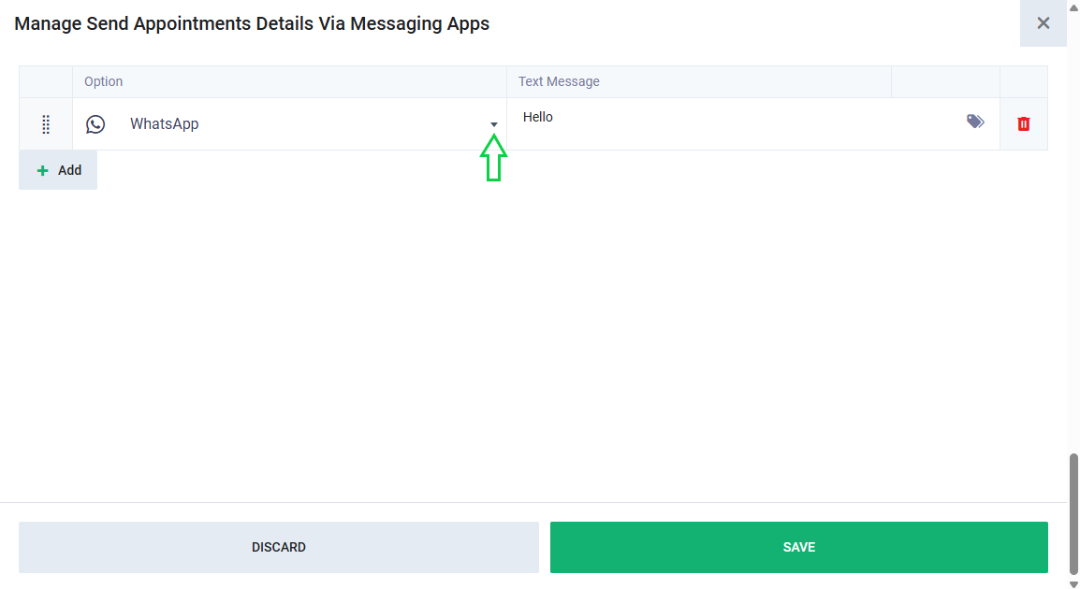Click the WhatsApp logo icon
Viewport: 1080px width, 589px height.
coord(95,124)
